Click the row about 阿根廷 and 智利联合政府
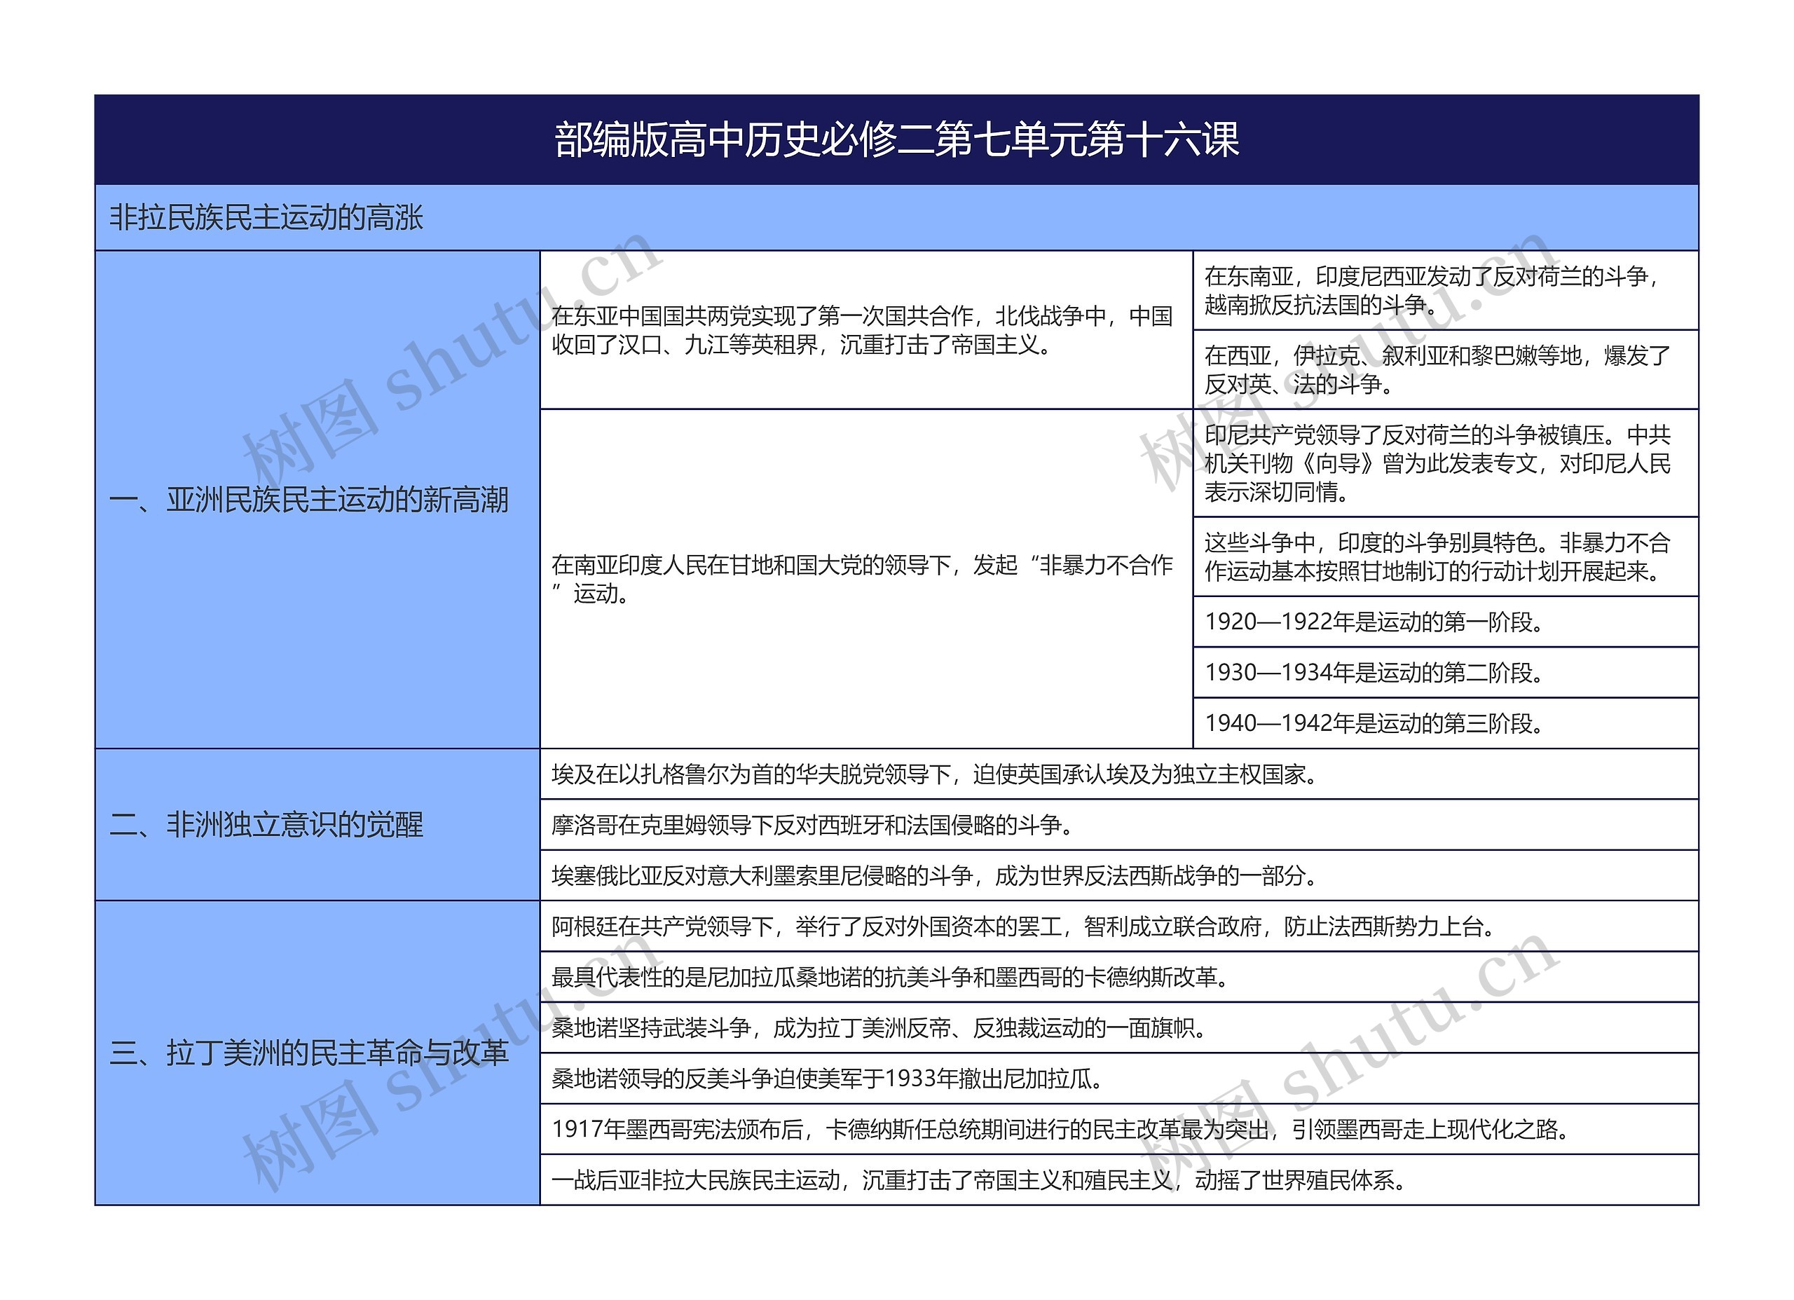1794x1300 pixels. (x=1119, y=926)
